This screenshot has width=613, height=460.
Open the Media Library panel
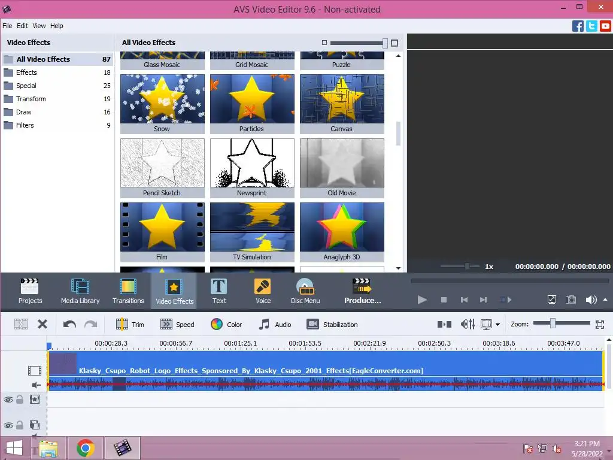pyautogui.click(x=80, y=291)
